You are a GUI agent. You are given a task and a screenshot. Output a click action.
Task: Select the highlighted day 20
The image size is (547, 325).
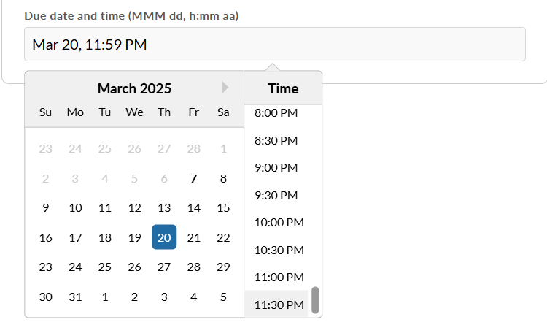tap(164, 237)
